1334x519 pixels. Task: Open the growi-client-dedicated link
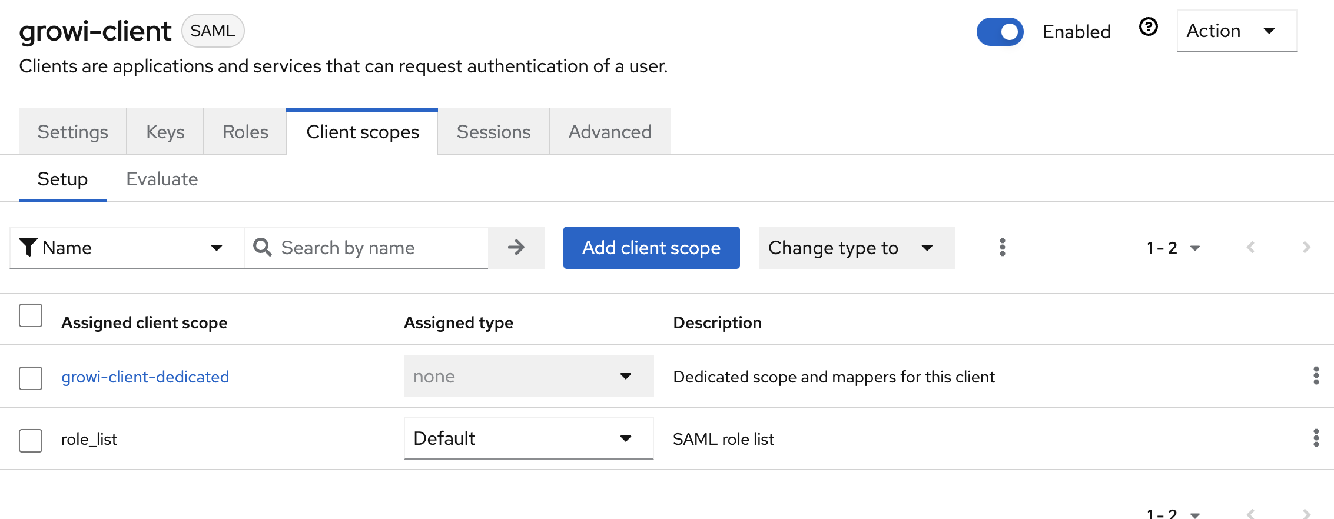pyautogui.click(x=145, y=377)
